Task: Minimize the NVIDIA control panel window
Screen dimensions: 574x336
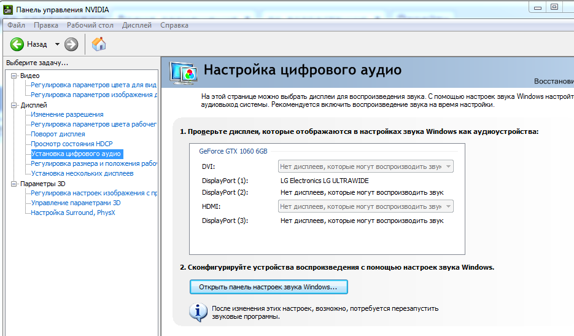Action: (x=538, y=7)
